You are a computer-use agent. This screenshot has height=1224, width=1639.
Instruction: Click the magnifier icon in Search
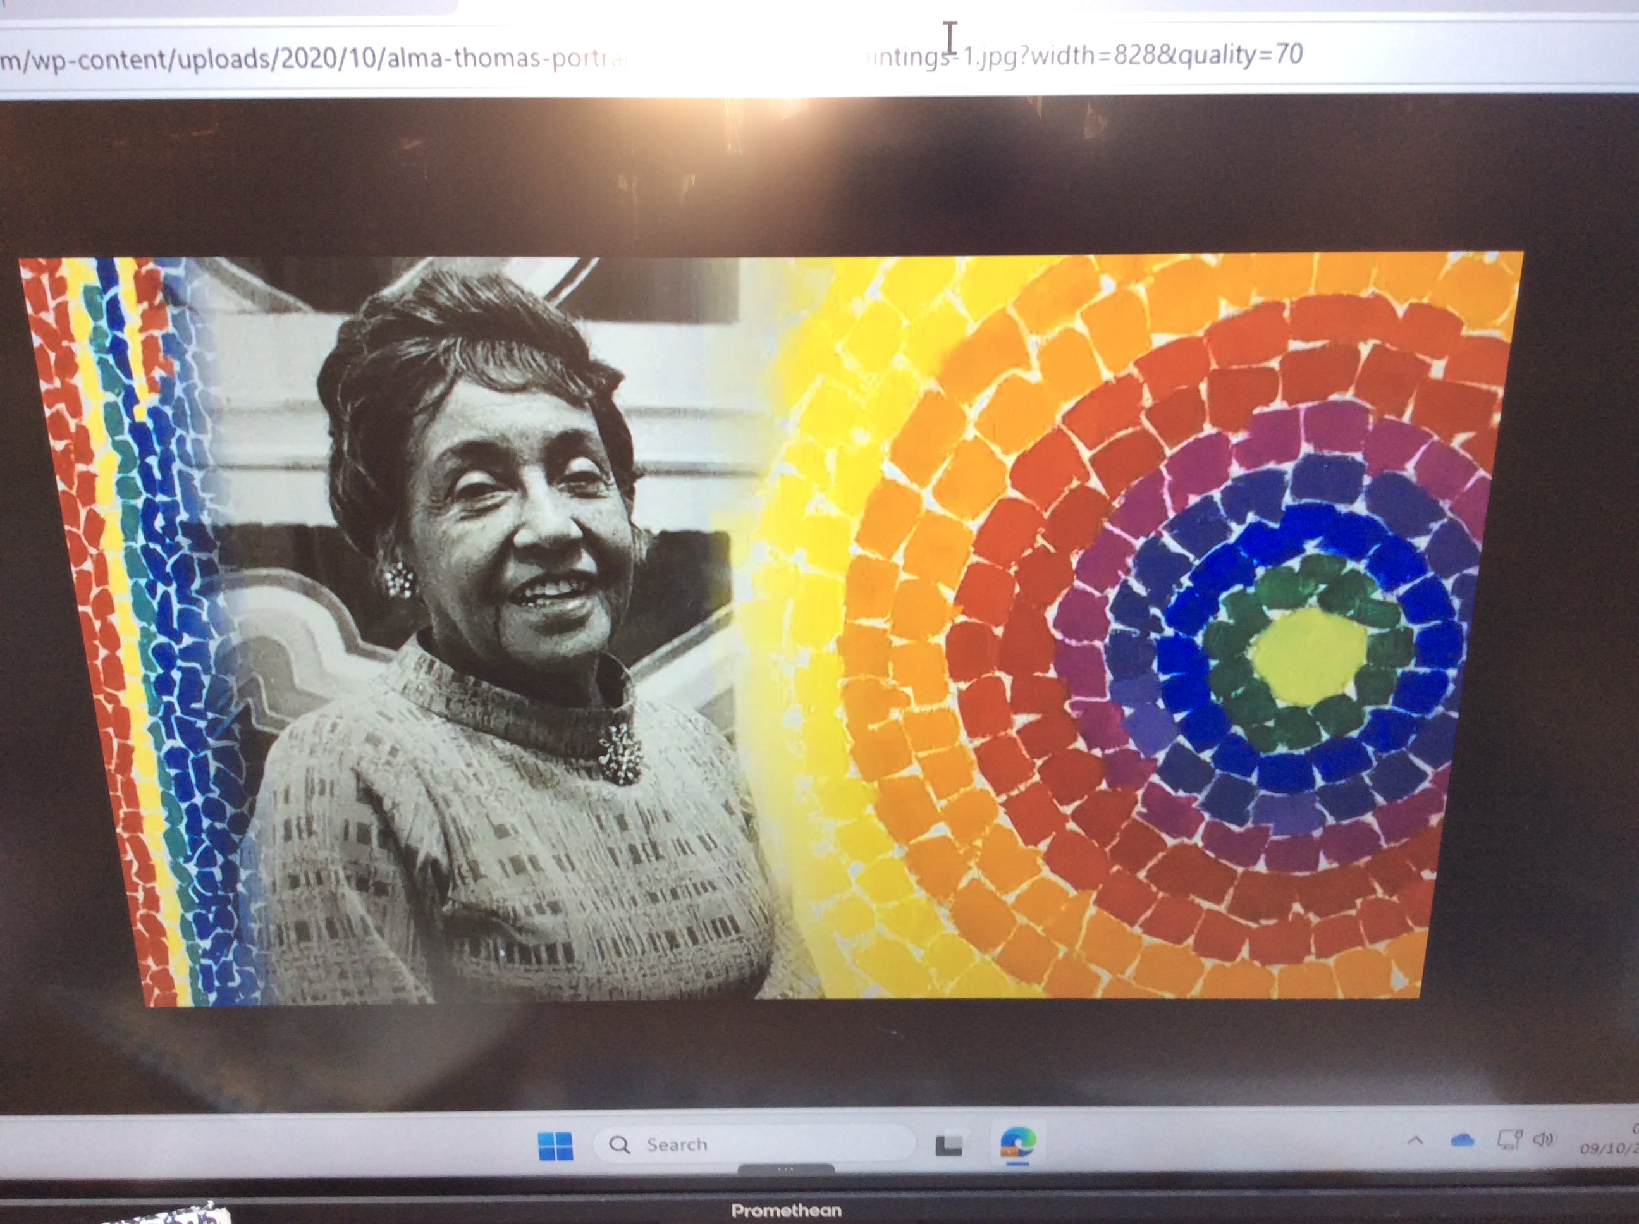pyautogui.click(x=620, y=1145)
